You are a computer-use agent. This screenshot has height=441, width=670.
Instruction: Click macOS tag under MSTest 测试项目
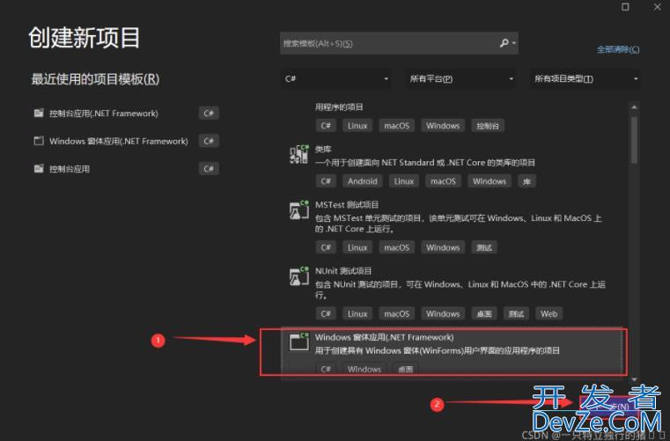[396, 247]
